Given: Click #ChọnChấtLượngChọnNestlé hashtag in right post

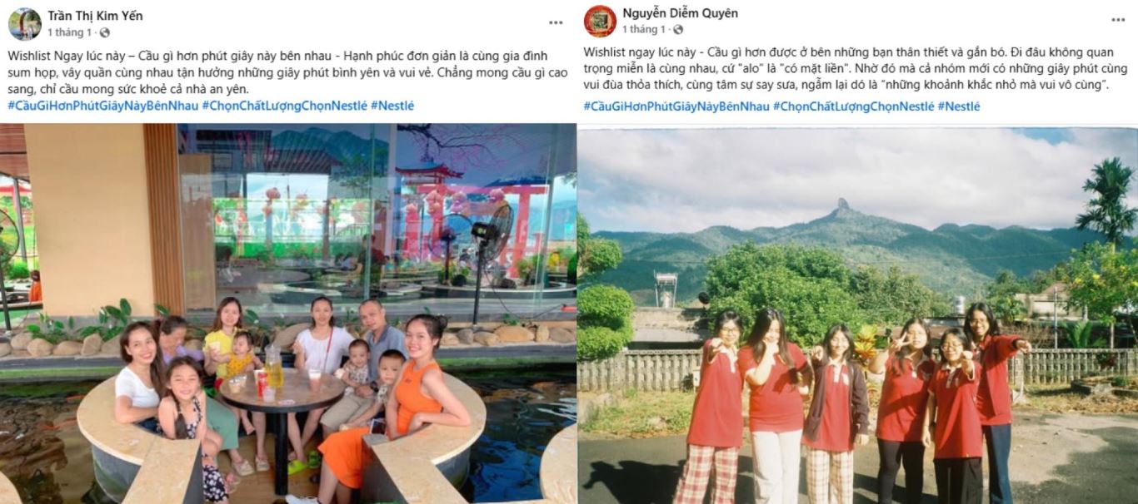Looking at the screenshot, I should pos(854,106).
